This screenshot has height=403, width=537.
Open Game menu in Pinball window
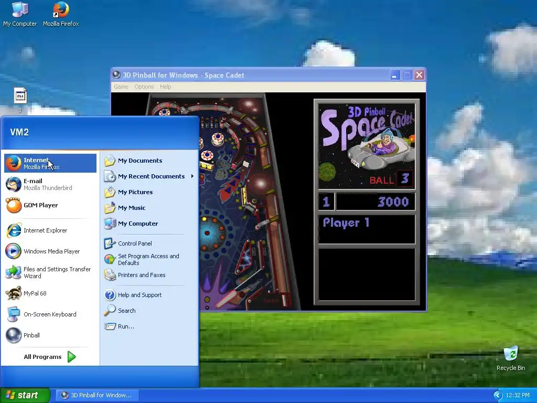(x=121, y=87)
